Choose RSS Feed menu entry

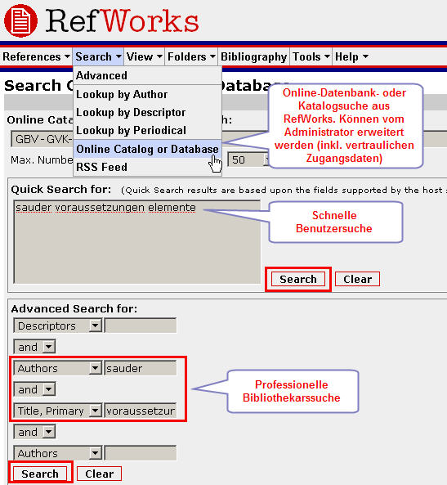147,167
